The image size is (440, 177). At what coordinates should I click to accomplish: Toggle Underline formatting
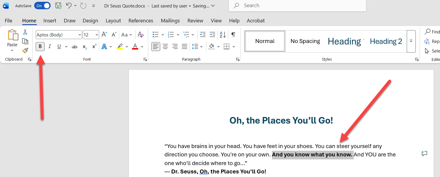[x=59, y=47]
